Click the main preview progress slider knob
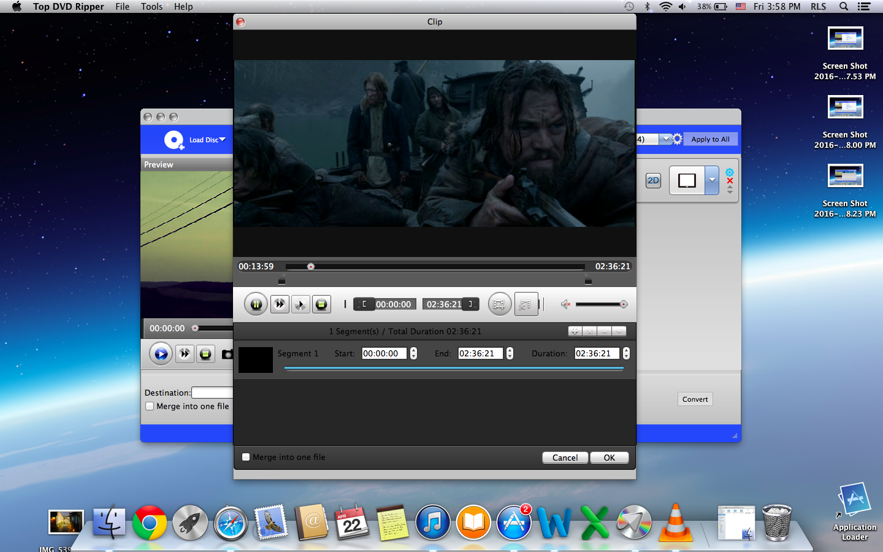The width and height of the screenshot is (883, 552). coord(195,328)
